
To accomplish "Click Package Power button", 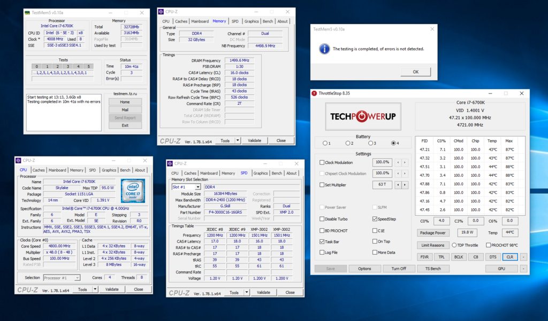I will [x=432, y=233].
